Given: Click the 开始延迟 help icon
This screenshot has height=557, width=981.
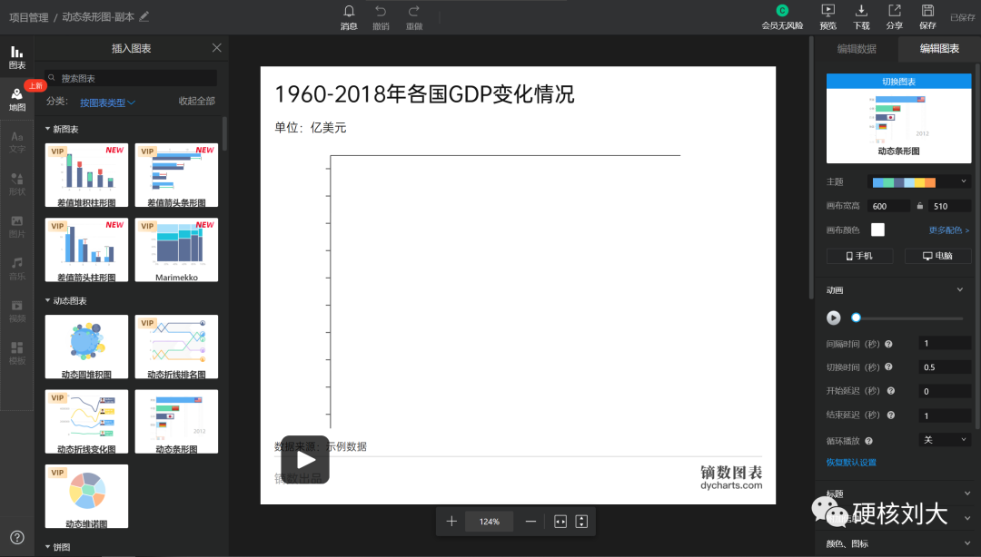Looking at the screenshot, I should pyautogui.click(x=891, y=391).
